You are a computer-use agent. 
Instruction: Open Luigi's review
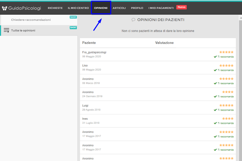click(x=158, y=107)
